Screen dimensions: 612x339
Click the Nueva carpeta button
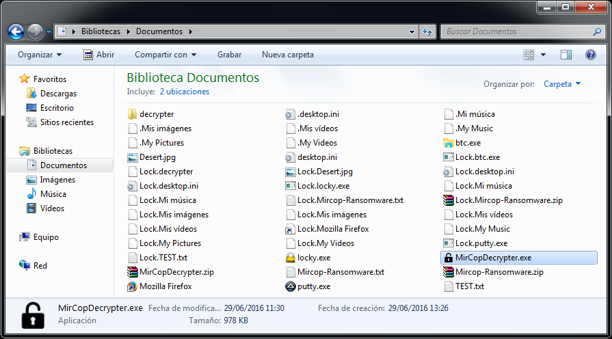pos(288,55)
